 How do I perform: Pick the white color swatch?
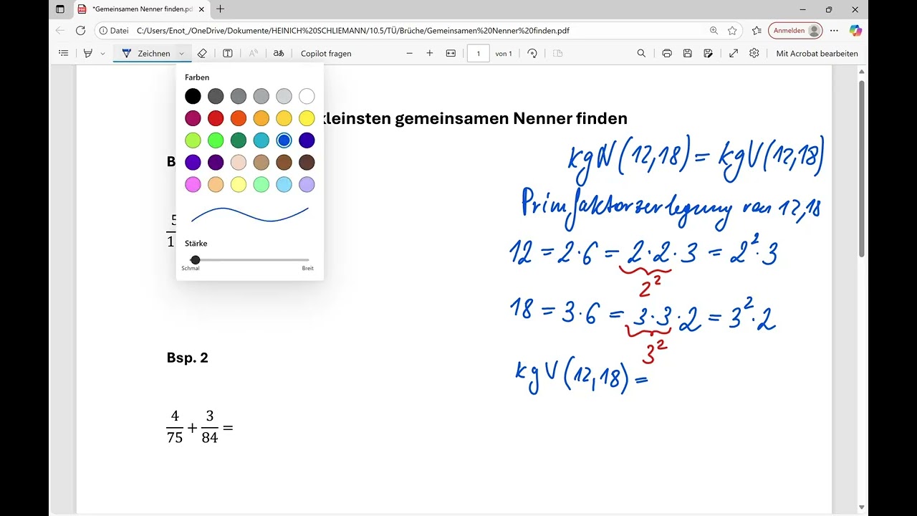(307, 96)
